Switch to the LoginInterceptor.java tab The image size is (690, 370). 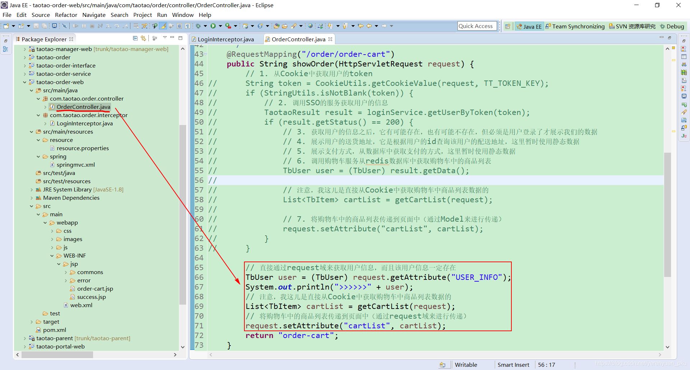(x=226, y=39)
